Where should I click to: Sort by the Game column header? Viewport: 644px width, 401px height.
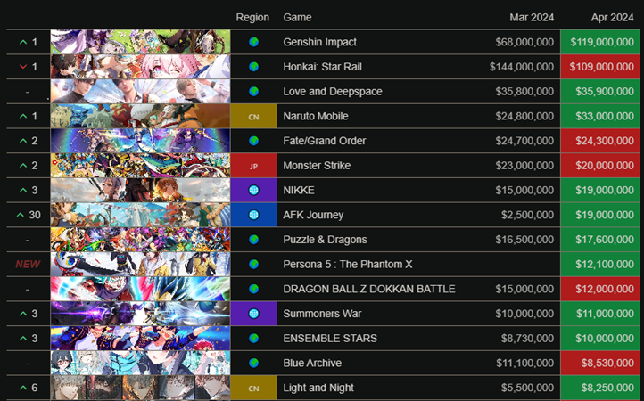coord(297,17)
